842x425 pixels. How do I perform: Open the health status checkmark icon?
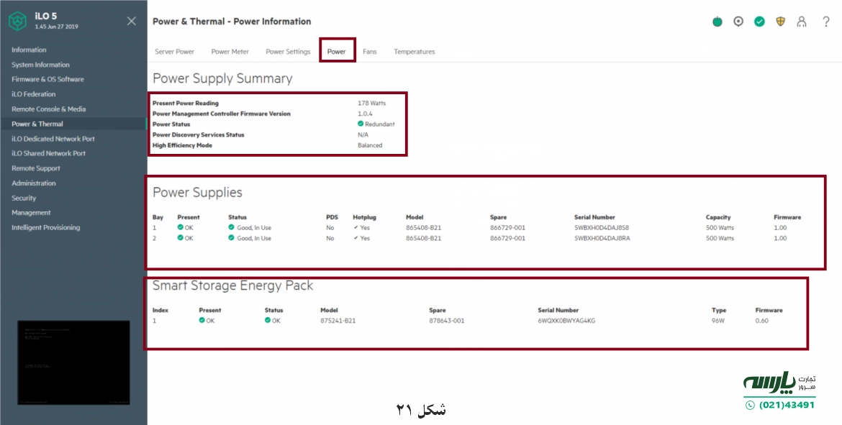(759, 22)
